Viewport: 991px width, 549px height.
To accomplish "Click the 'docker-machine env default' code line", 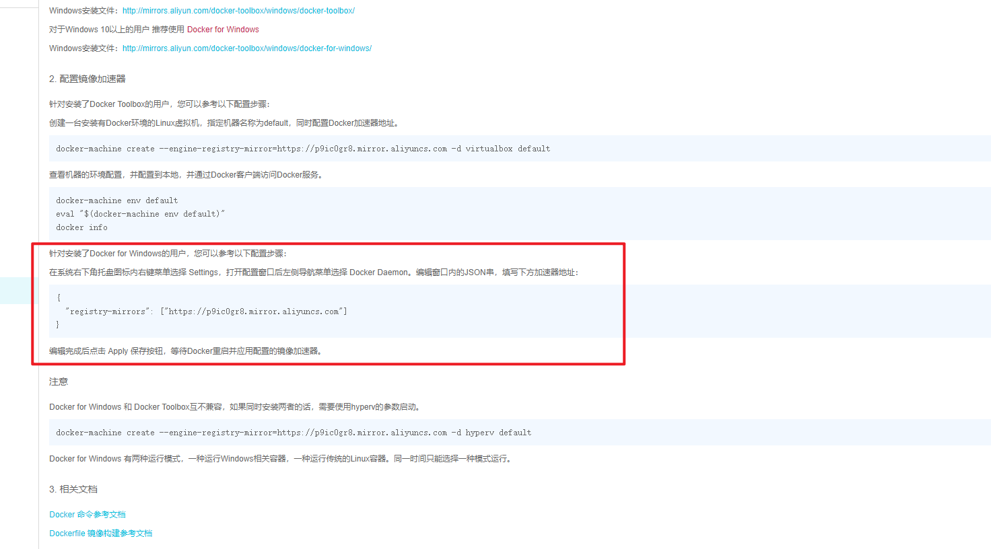I will 117,200.
